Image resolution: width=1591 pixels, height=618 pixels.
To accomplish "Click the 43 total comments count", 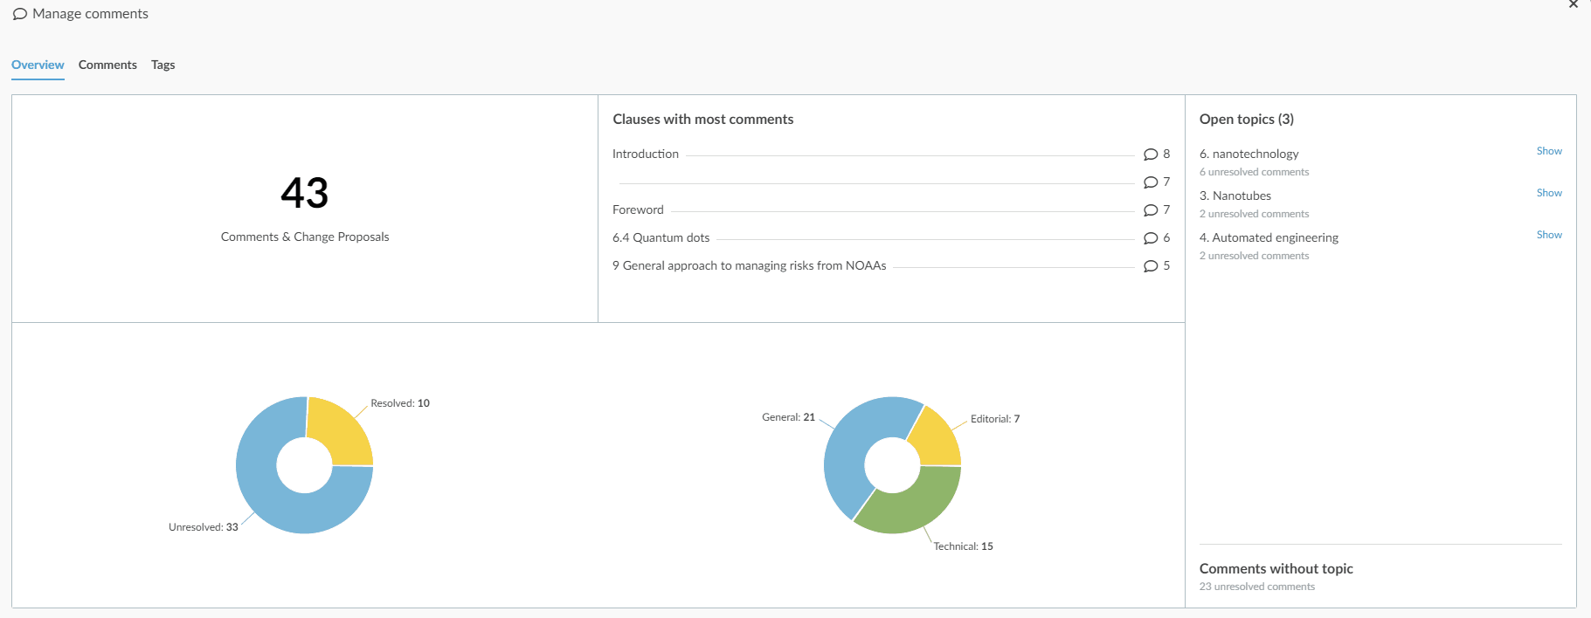I will [305, 193].
